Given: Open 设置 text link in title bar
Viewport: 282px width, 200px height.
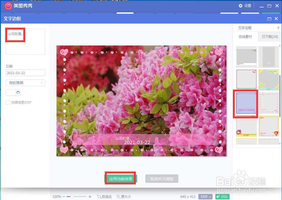Looking at the screenshot, I should (248, 6).
